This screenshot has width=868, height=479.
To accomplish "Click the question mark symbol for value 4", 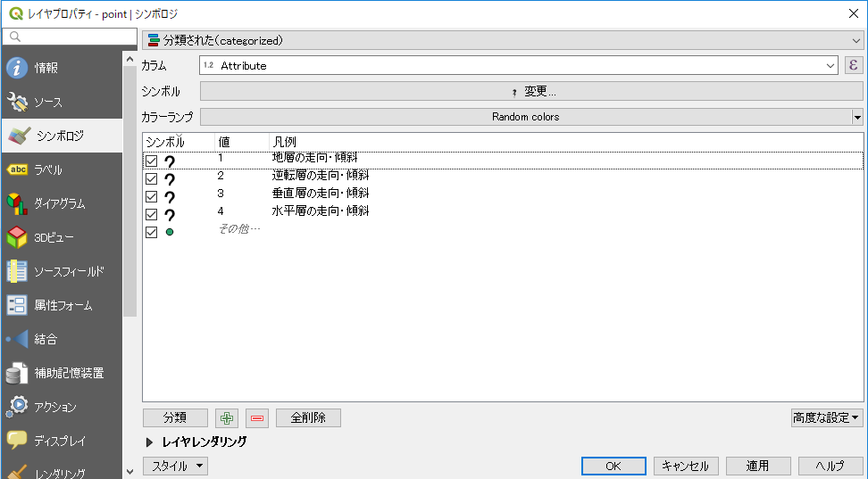I will [170, 215].
